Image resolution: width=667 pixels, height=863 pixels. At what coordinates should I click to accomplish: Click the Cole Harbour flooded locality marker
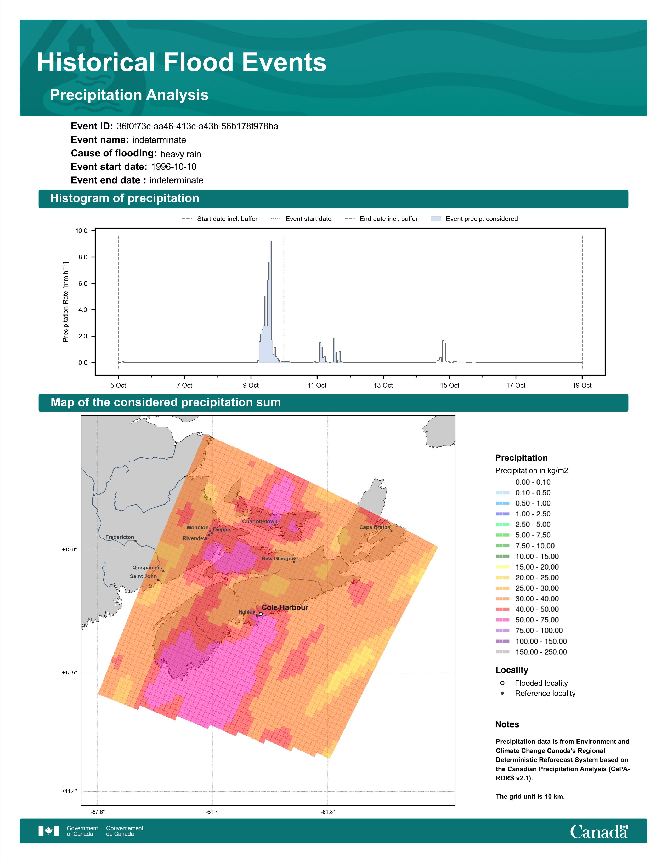click(x=261, y=614)
